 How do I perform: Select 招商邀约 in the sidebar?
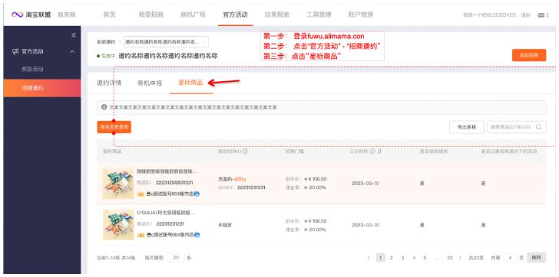(x=42, y=88)
